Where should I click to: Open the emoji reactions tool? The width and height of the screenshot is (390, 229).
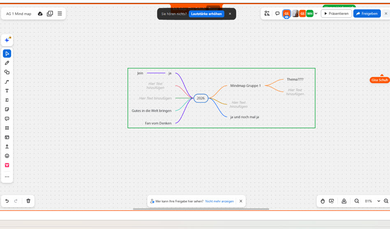pyautogui.click(x=7, y=156)
